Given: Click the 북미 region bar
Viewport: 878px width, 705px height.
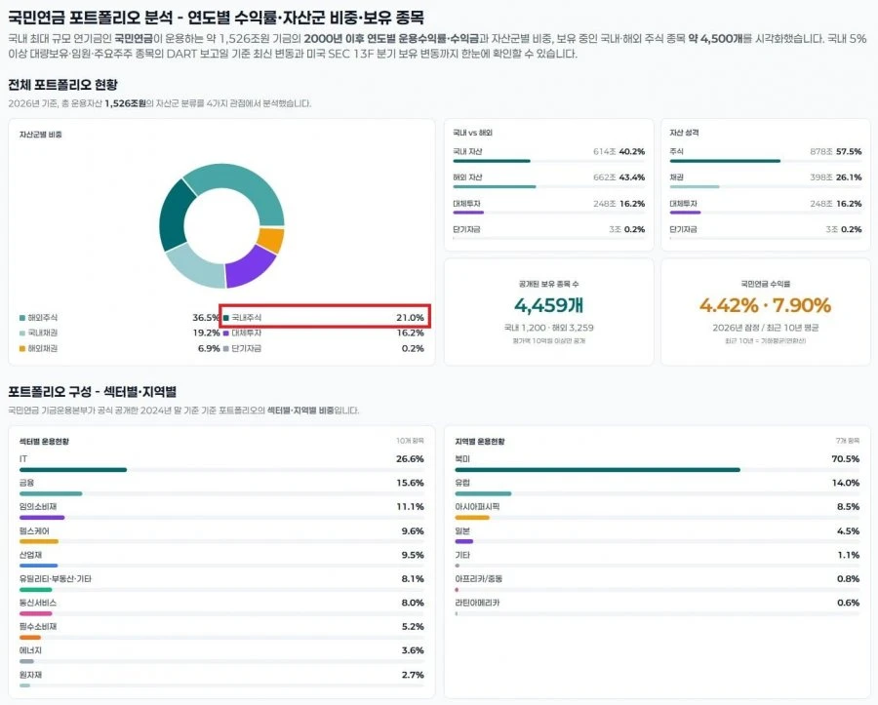Looking at the screenshot, I should click(x=597, y=470).
